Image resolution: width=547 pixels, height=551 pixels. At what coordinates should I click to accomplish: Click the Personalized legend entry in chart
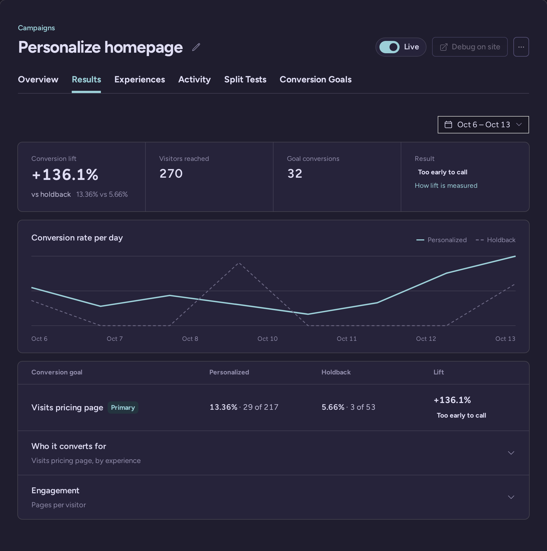pos(441,240)
